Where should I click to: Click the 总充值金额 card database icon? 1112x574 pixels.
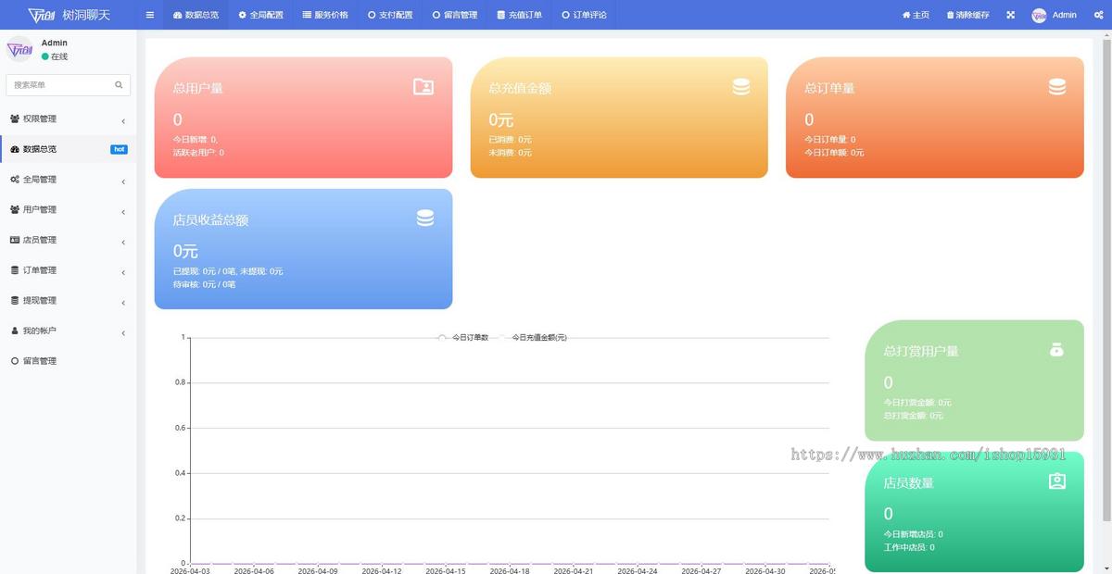pyautogui.click(x=740, y=86)
